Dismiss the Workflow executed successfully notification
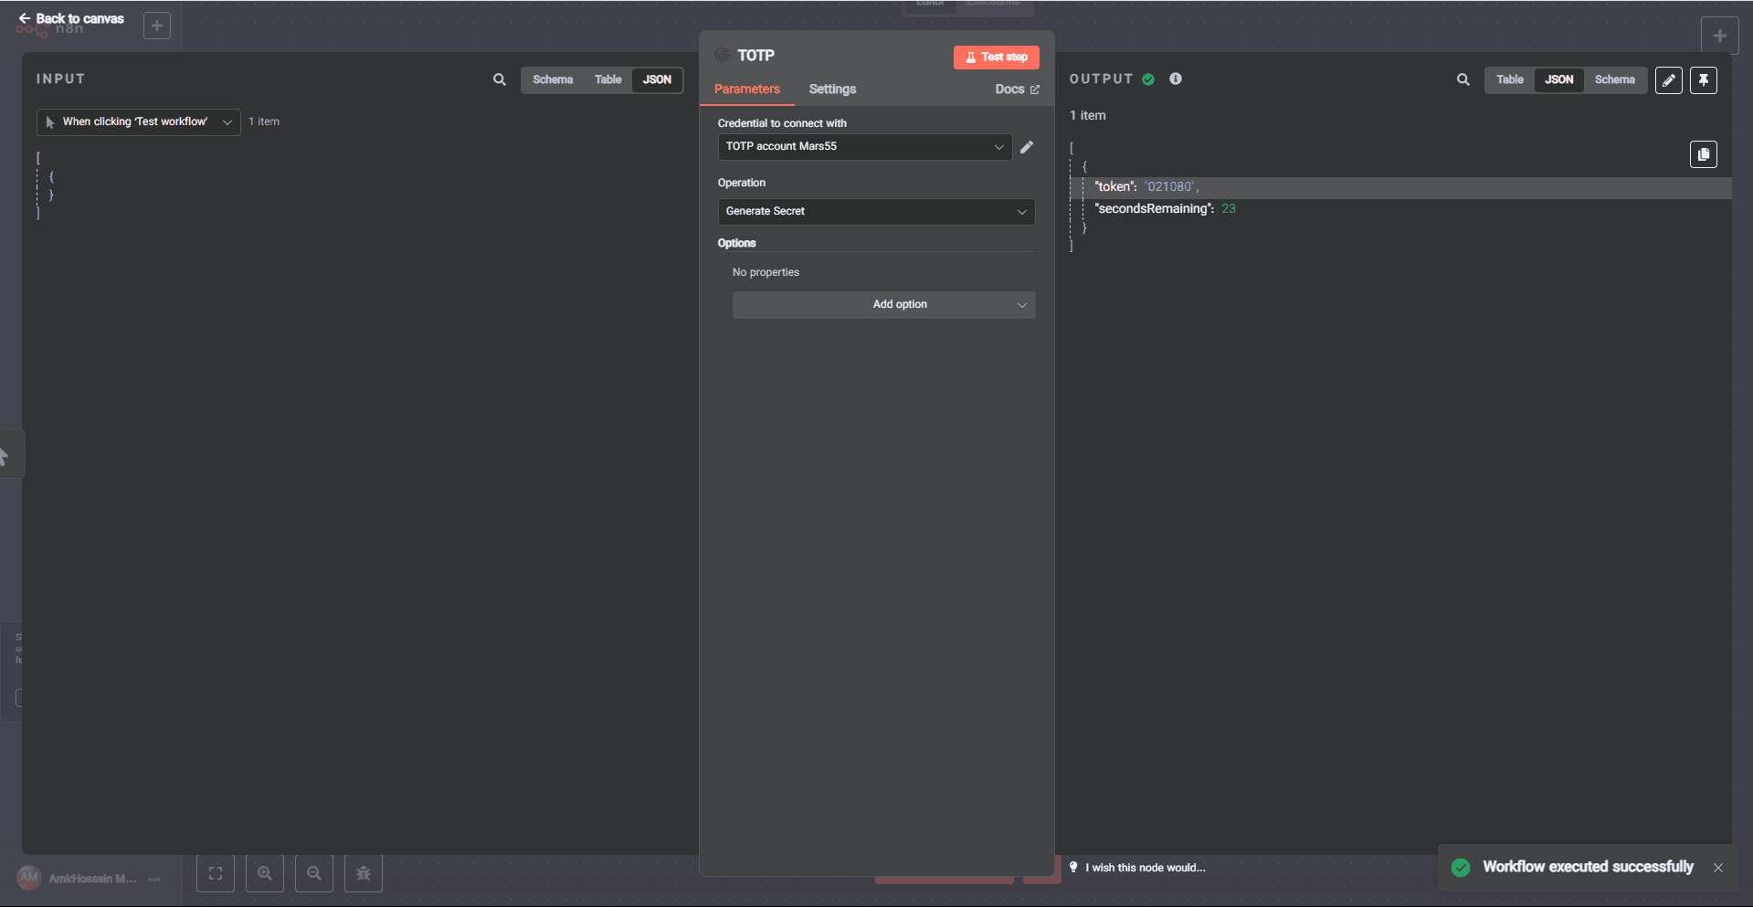1753x907 pixels. tap(1718, 868)
